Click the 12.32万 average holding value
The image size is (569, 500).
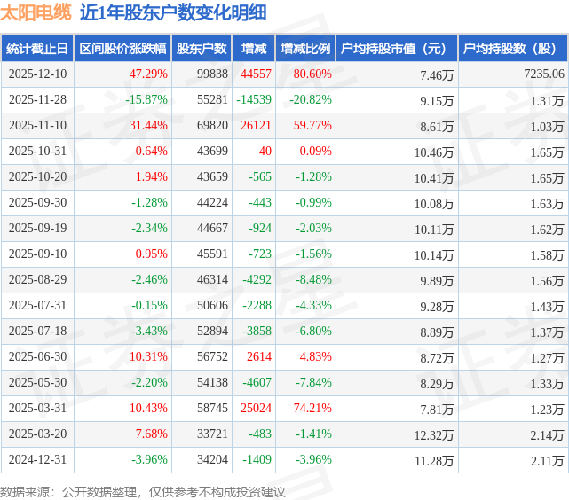433,434
